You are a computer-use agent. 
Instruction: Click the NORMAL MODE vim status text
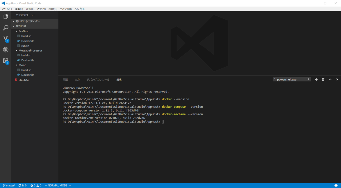point(58,186)
